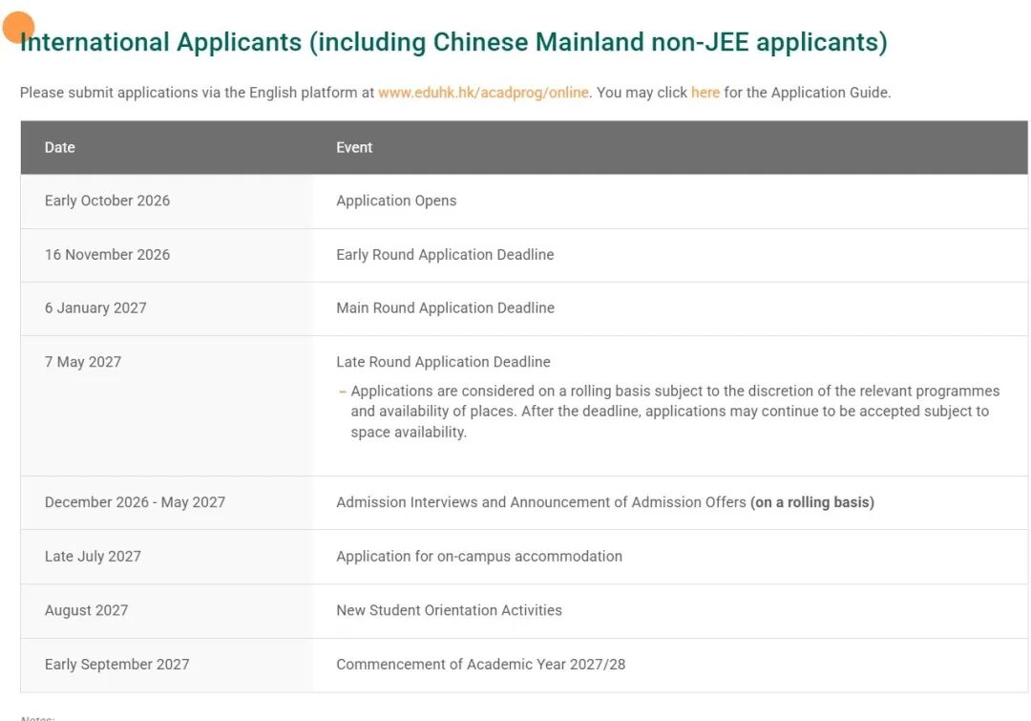Select 'Late Round Application Deadline' text
The height and width of the screenshot is (721, 1031).
pyautogui.click(x=443, y=362)
